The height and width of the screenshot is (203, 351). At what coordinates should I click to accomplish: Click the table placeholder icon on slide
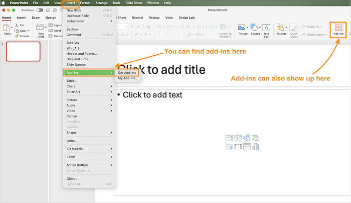pos(247,147)
